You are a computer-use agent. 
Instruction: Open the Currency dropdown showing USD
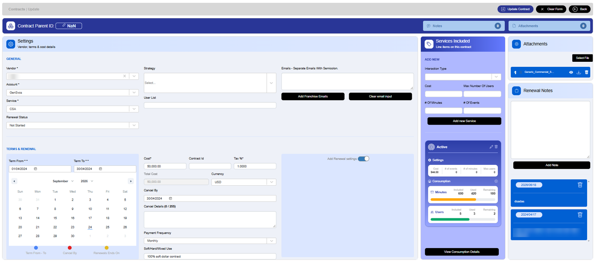tap(244, 182)
